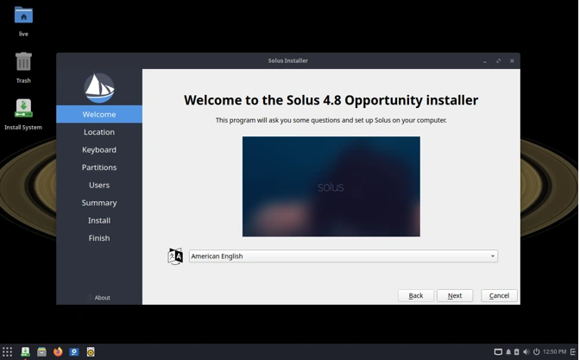Click the Solus sailboat logo in sidebar

tap(99, 88)
